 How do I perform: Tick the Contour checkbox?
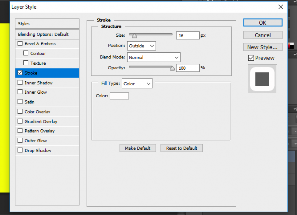click(26, 53)
